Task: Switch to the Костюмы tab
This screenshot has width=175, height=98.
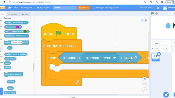Action: pos(13,14)
